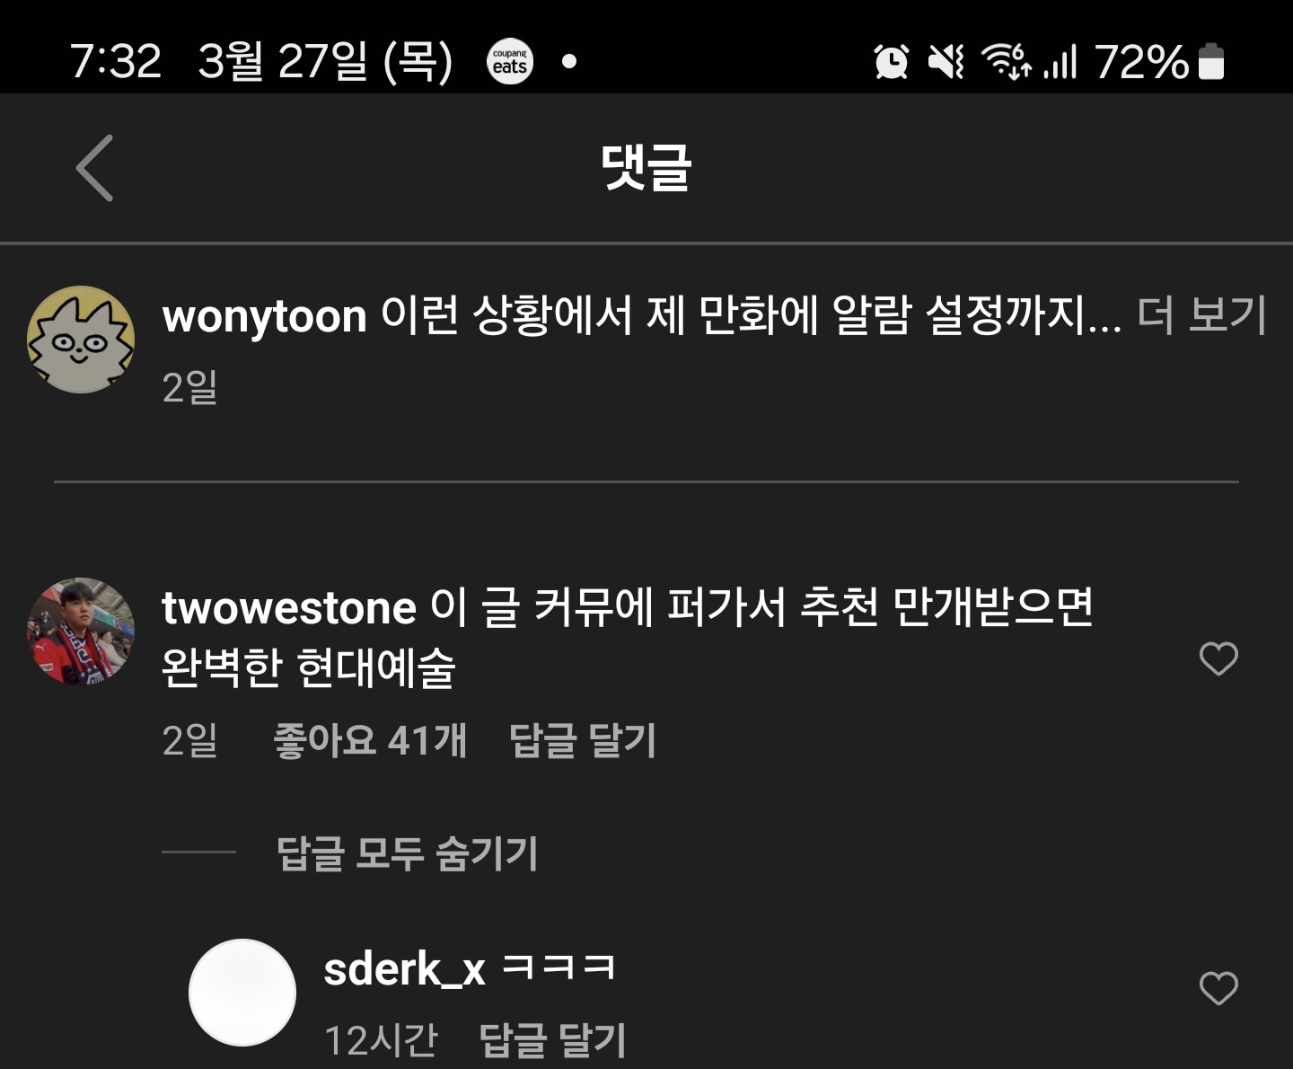Reply to sderk_x via 답글 달기
This screenshot has width=1293, height=1069.
click(552, 1040)
